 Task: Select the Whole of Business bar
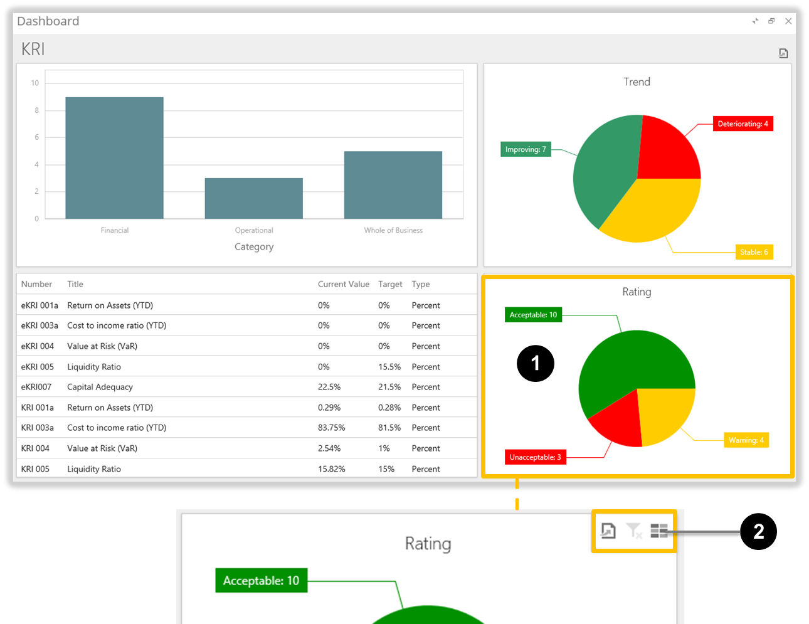click(393, 185)
